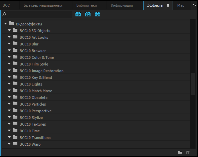Viewport: 198px width, 157px height.
Task: Switch to the partially visible Мар tab
Action: (x=181, y=5)
